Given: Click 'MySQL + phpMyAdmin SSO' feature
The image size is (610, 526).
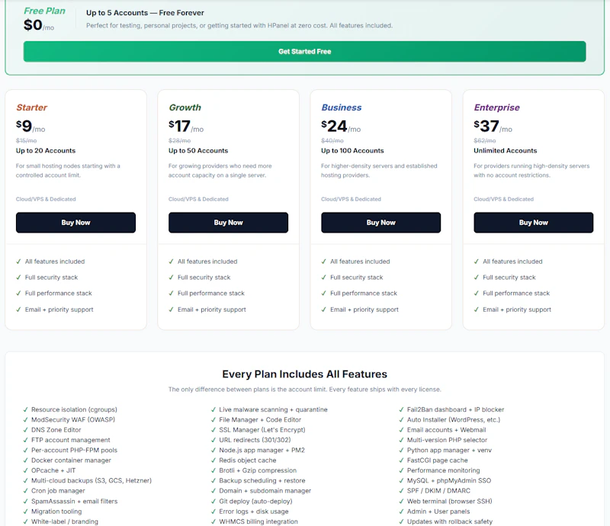Looking at the screenshot, I should tap(449, 480).
